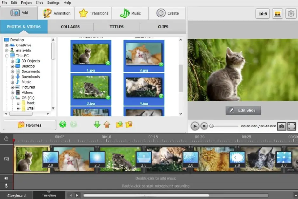The height and width of the screenshot is (199, 298).
Task: Click the stop playback button
Action: pyautogui.click(x=204, y=126)
